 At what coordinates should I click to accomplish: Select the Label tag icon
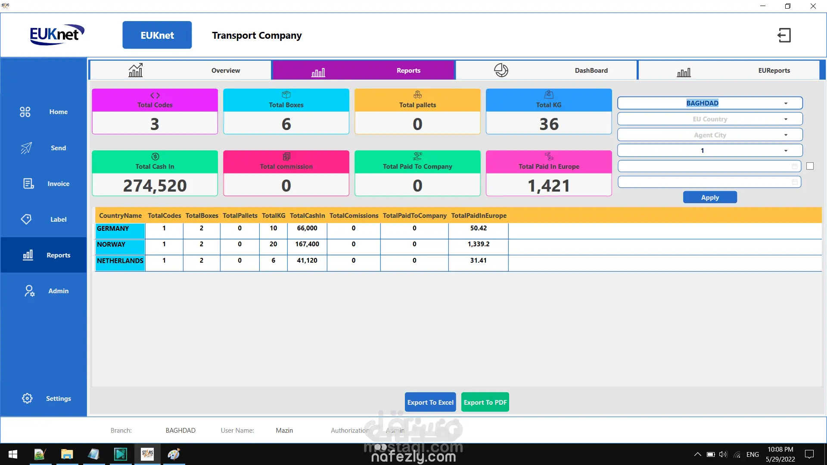point(26,219)
